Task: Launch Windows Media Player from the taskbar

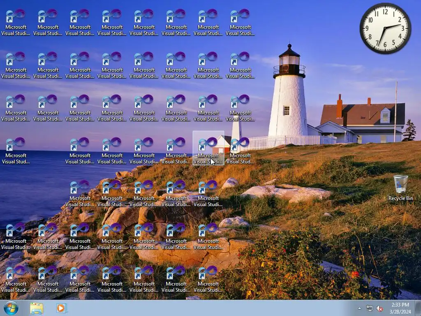Action: [x=61, y=308]
